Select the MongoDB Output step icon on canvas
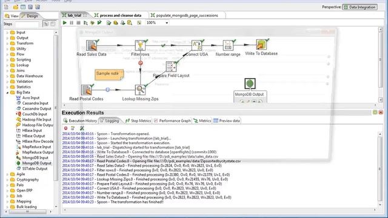The image size is (388, 218). pyautogui.click(x=250, y=84)
